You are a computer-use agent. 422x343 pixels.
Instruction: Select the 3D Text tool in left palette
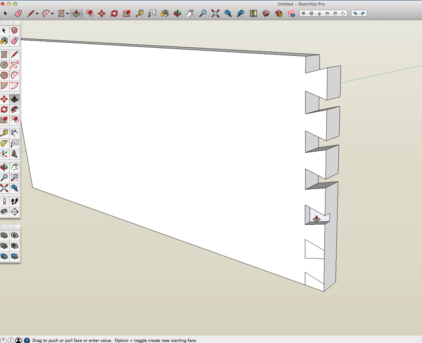[x=14, y=154]
